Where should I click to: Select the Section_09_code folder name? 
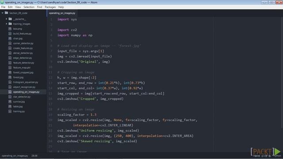tap(19, 13)
